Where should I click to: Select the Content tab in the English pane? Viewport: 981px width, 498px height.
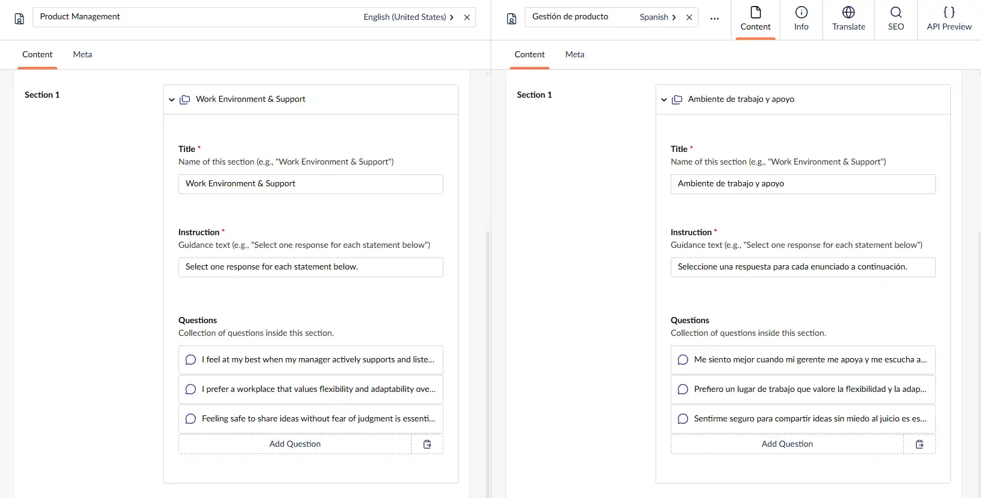point(37,55)
